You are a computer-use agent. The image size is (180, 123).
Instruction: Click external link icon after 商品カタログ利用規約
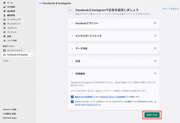pyautogui.click(x=94, y=97)
